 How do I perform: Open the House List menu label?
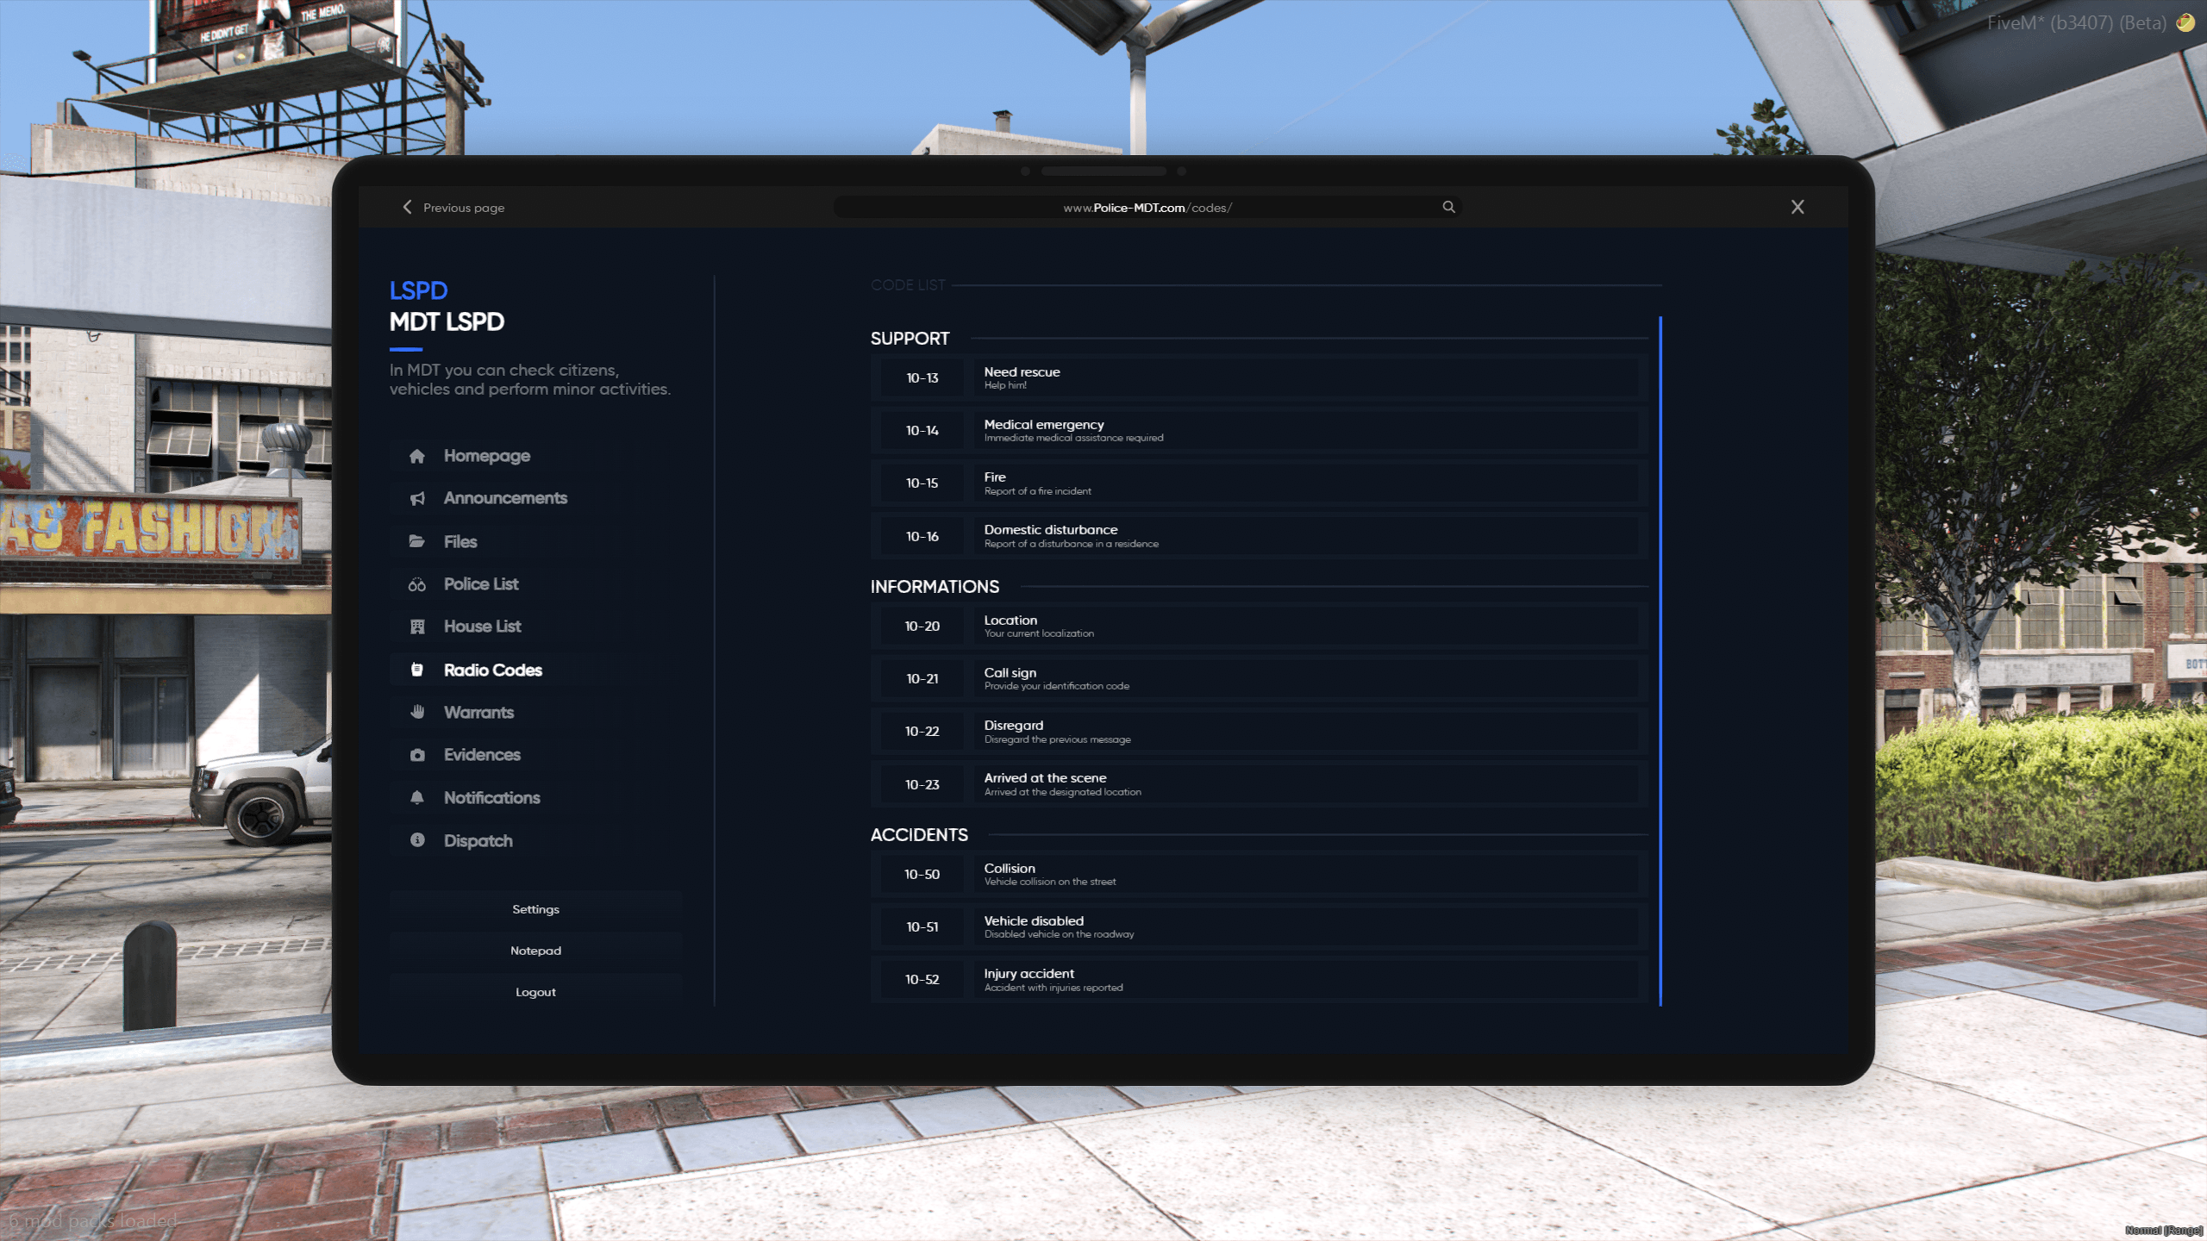(483, 627)
